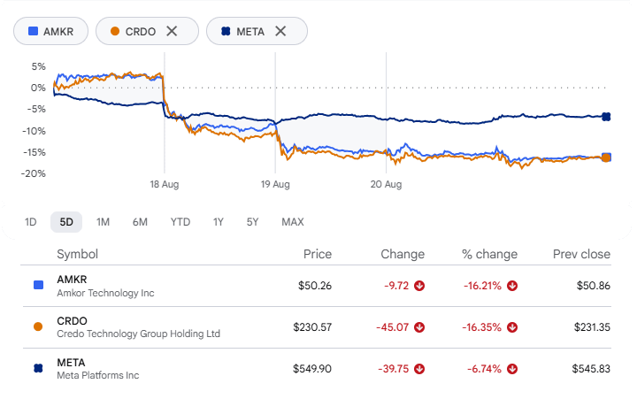Click the down arrow beside -16.35% change
This screenshot has width=637, height=399.
coord(512,327)
